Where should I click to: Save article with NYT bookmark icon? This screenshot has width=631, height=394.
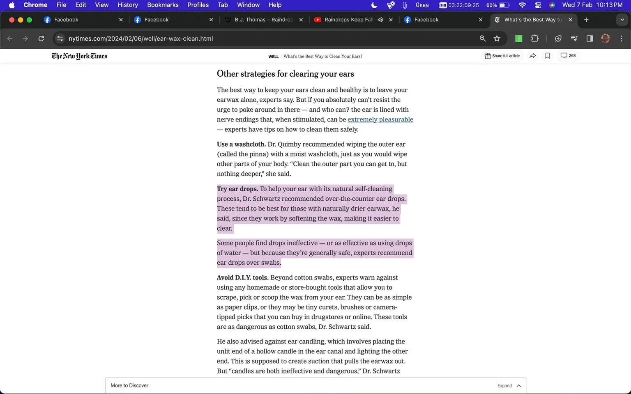tap(547, 56)
